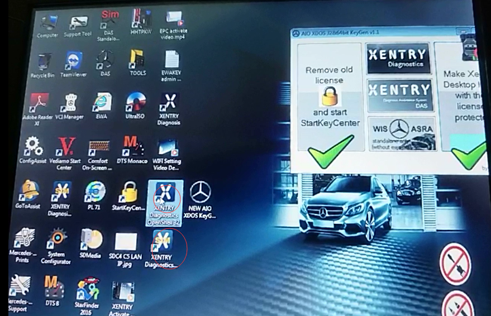Launch UltraISO application
Screen dimensions: 491x316
pyautogui.click(x=135, y=106)
